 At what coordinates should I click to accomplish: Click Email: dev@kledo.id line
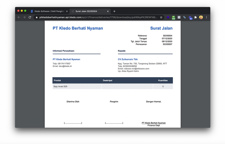tap(62, 66)
